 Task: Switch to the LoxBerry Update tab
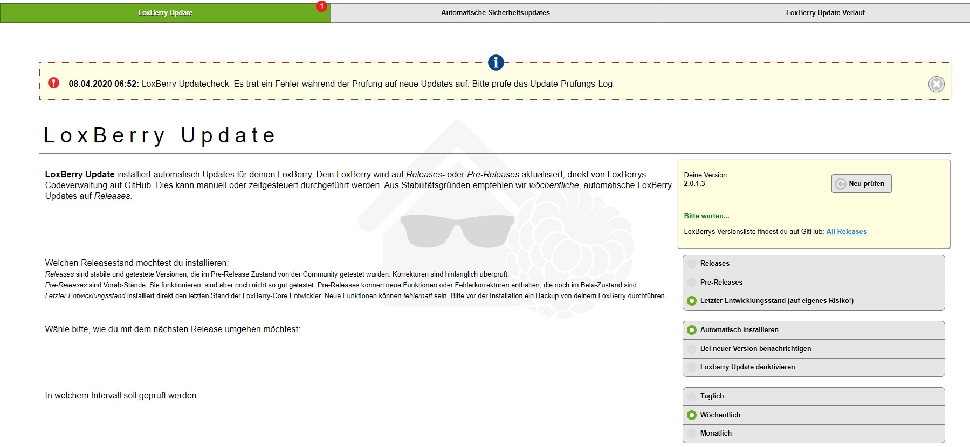coord(165,13)
